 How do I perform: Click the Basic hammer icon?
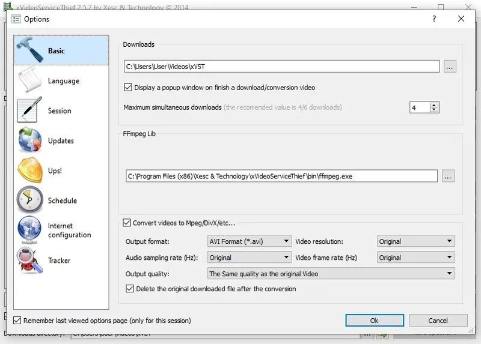tap(29, 50)
